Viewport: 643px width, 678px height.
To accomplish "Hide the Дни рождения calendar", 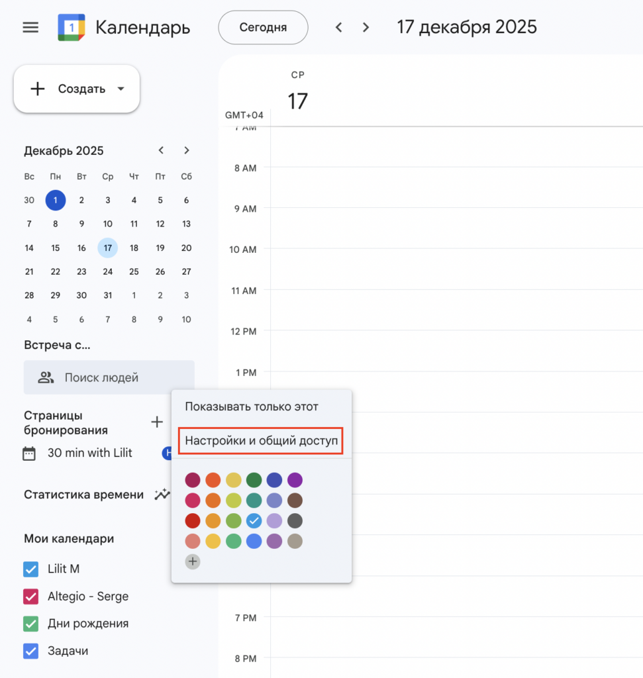I will pos(30,624).
